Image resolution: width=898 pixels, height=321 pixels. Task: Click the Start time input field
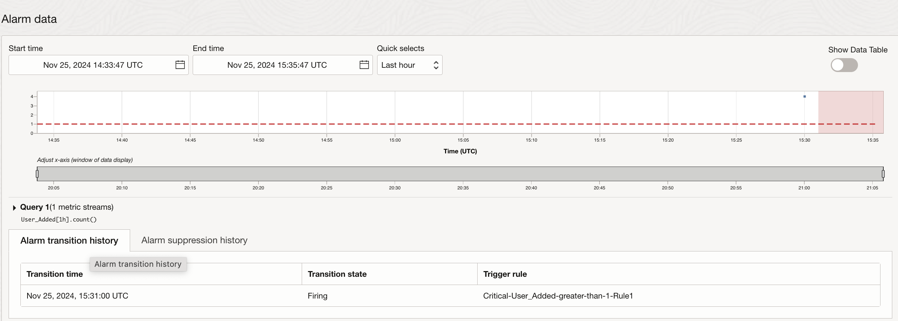point(93,65)
